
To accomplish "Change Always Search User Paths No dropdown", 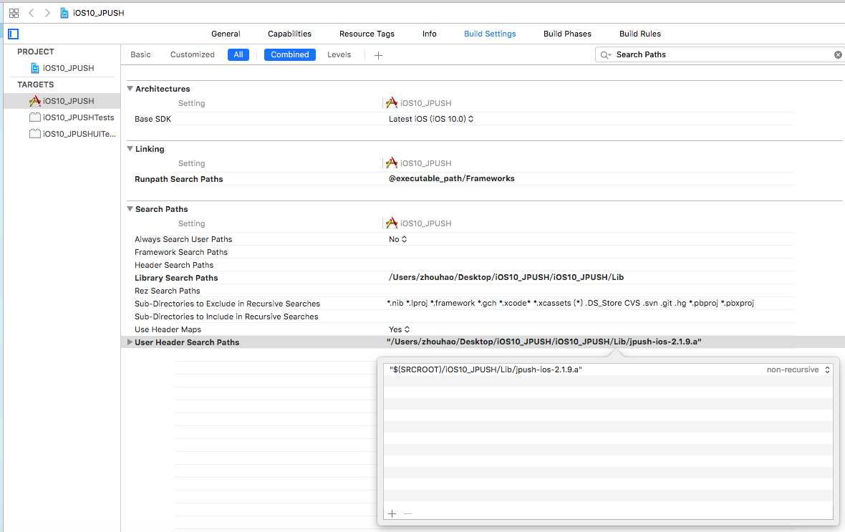I will coord(397,238).
